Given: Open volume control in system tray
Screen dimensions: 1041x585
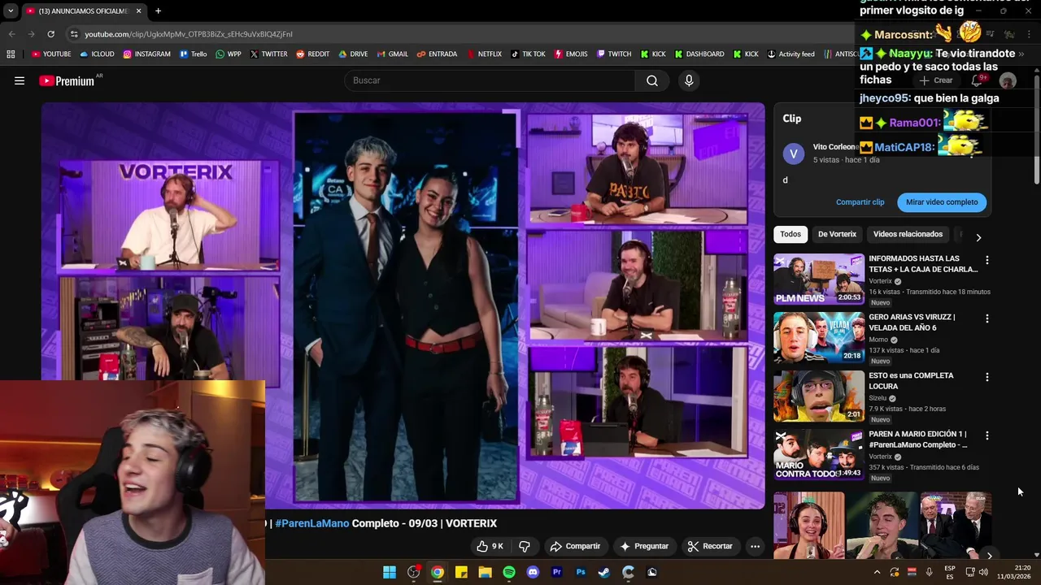Looking at the screenshot, I should [984, 572].
